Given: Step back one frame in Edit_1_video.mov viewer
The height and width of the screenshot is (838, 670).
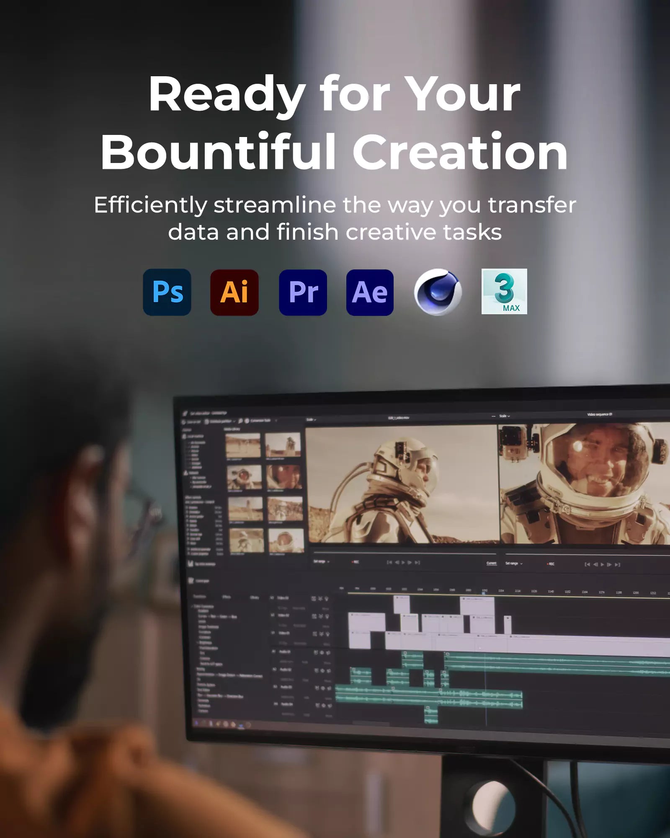Looking at the screenshot, I should (397, 562).
